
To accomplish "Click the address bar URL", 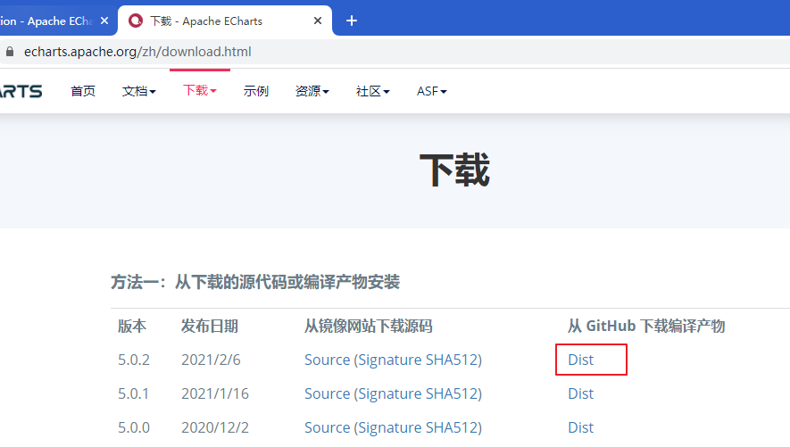I will (x=137, y=52).
